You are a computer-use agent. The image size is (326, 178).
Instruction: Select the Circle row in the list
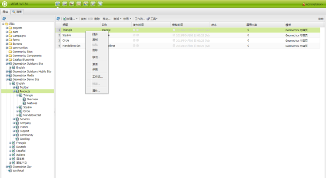pos(188,40)
